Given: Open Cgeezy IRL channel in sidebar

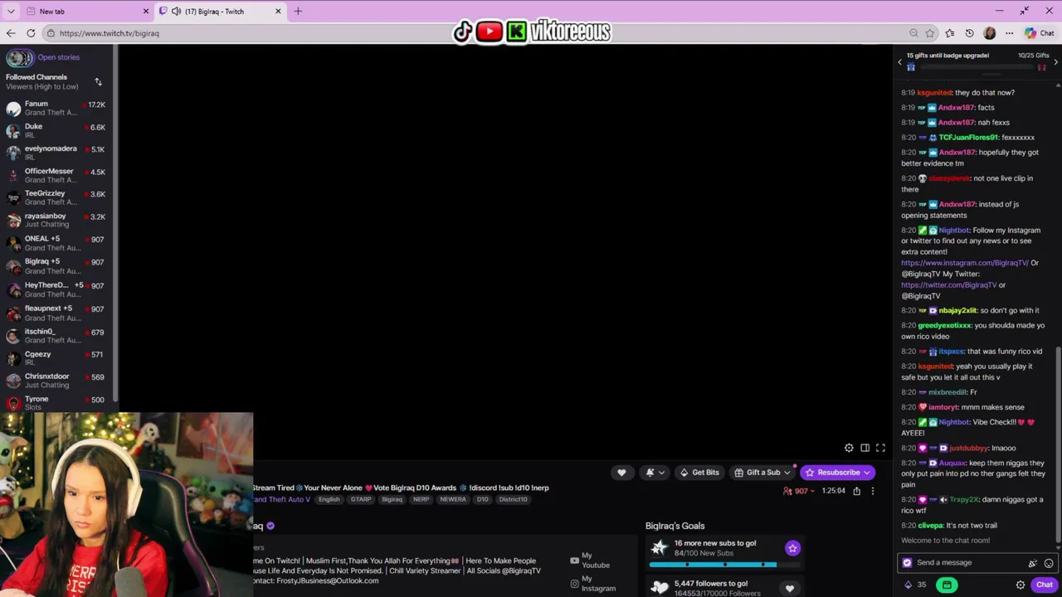Looking at the screenshot, I should [x=56, y=357].
